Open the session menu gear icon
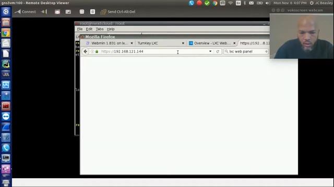 312,3
